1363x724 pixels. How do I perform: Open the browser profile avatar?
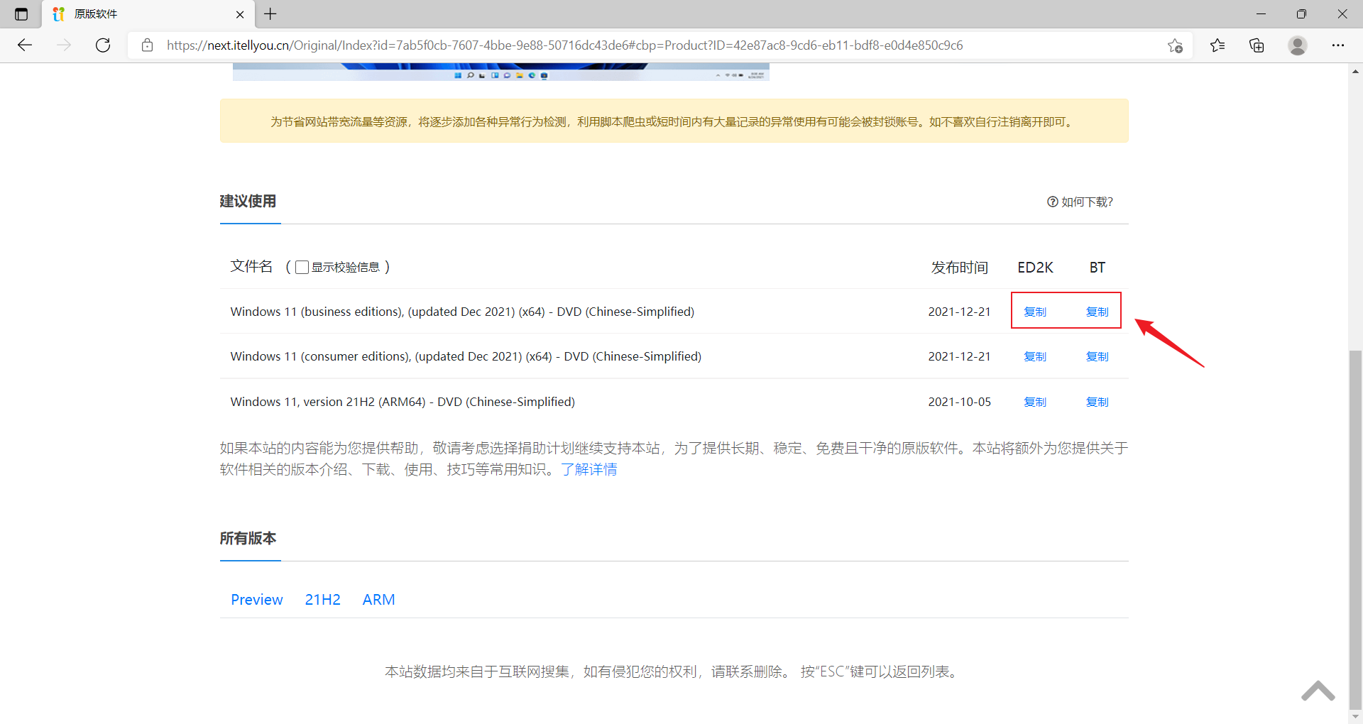coord(1297,45)
